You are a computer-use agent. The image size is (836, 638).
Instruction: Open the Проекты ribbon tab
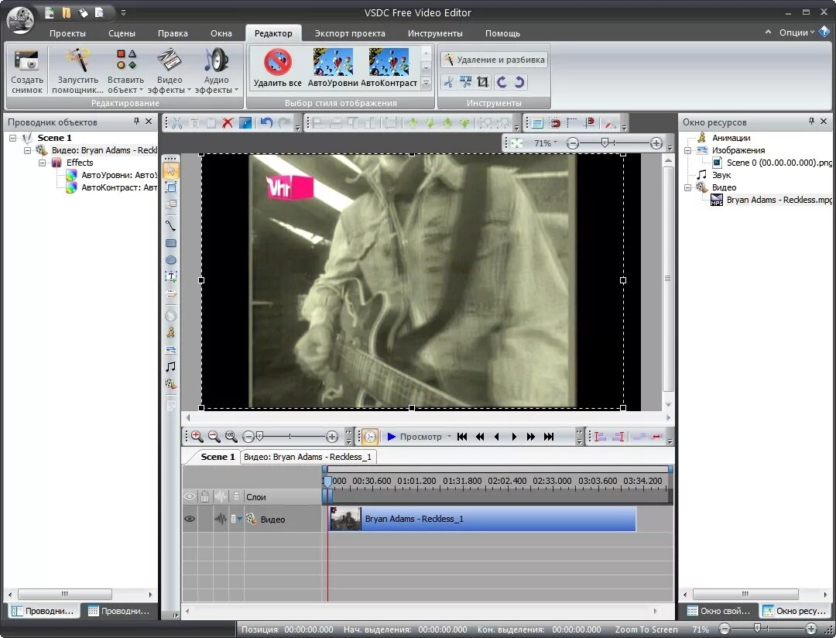pyautogui.click(x=67, y=33)
